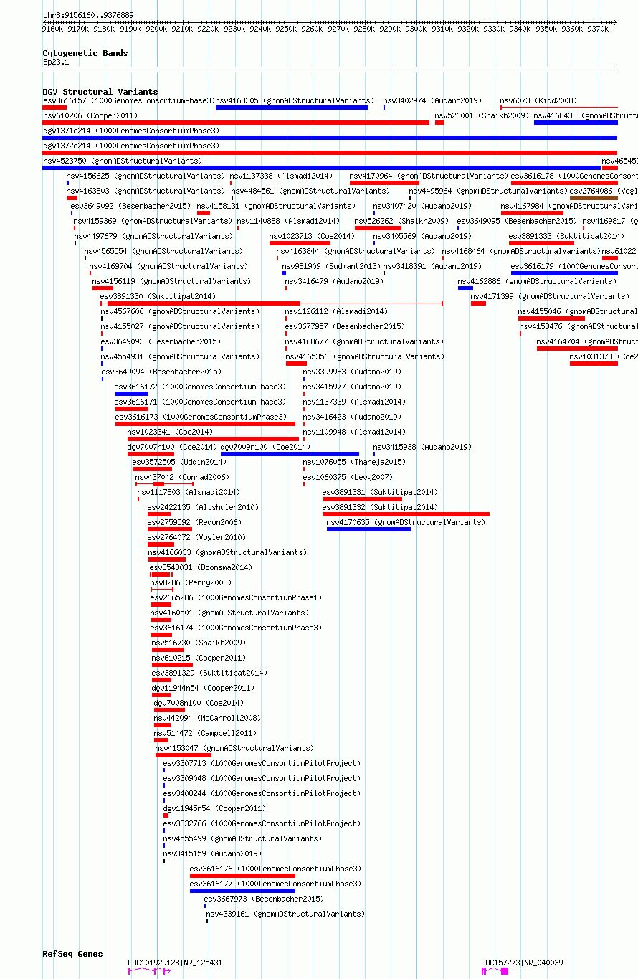Open variant nsv610206 (Cooper2011) label
This screenshot has width=638, height=979.
pos(90,115)
